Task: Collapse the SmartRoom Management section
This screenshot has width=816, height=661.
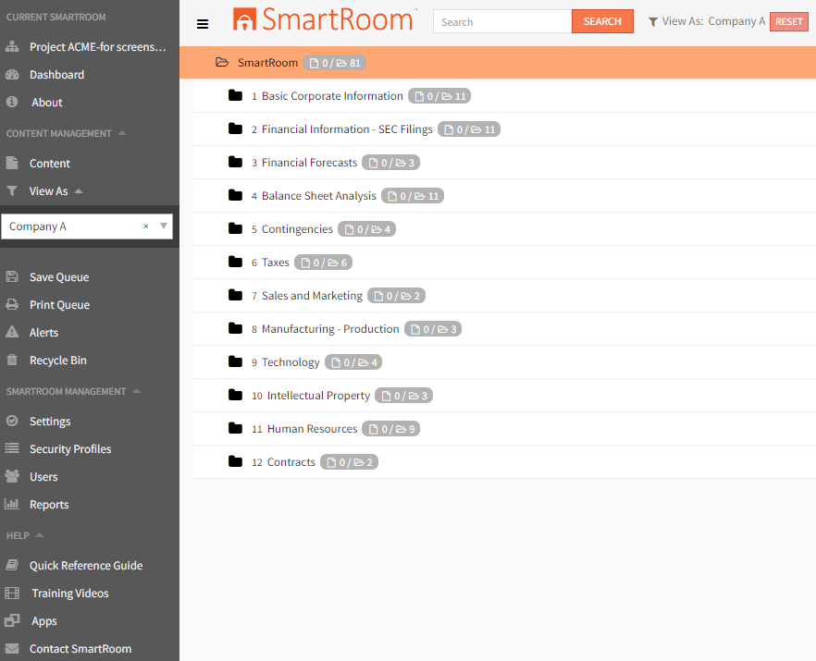Action: coord(136,391)
